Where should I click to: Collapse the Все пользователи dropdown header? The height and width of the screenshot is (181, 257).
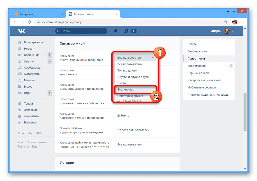click(135, 58)
